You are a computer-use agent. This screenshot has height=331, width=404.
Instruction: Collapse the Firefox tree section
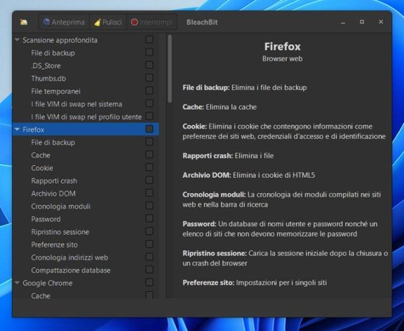click(x=17, y=129)
